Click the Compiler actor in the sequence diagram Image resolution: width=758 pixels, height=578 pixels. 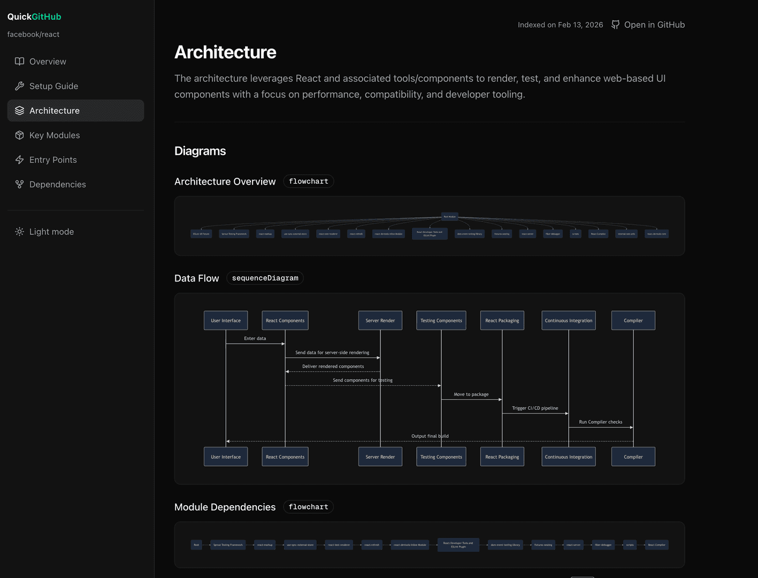[633, 320]
